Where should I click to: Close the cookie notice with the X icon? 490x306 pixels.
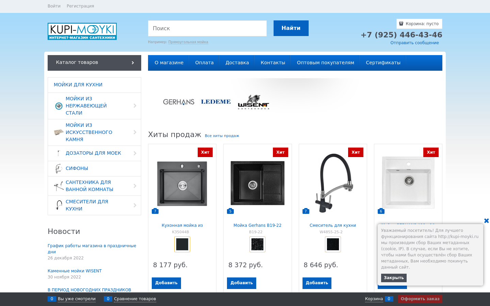click(x=487, y=221)
